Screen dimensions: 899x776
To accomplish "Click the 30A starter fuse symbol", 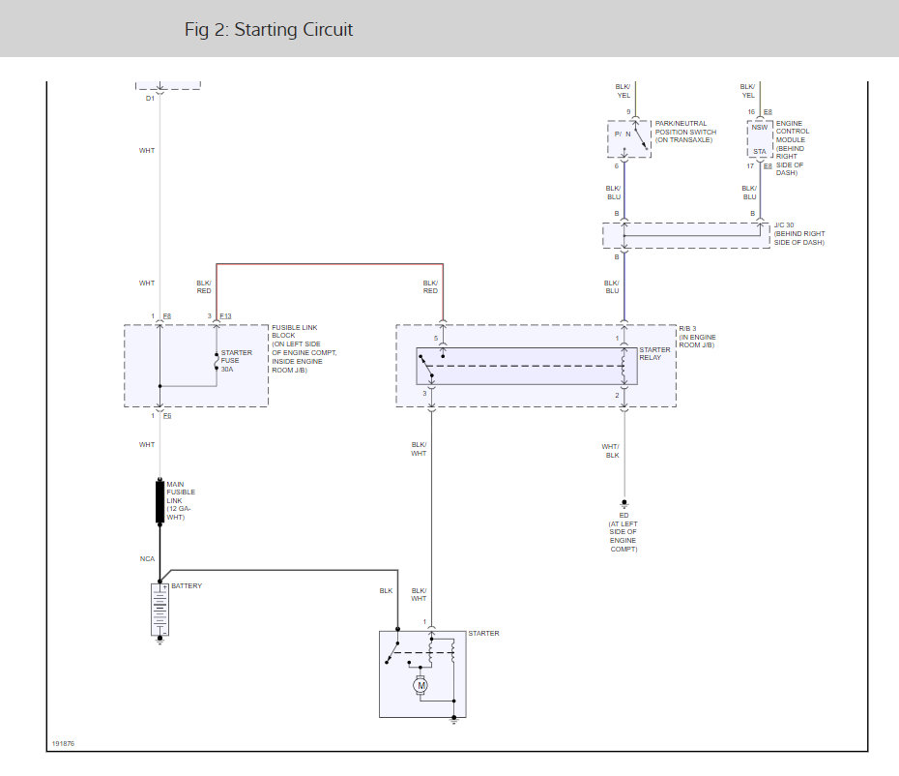I will click(216, 360).
